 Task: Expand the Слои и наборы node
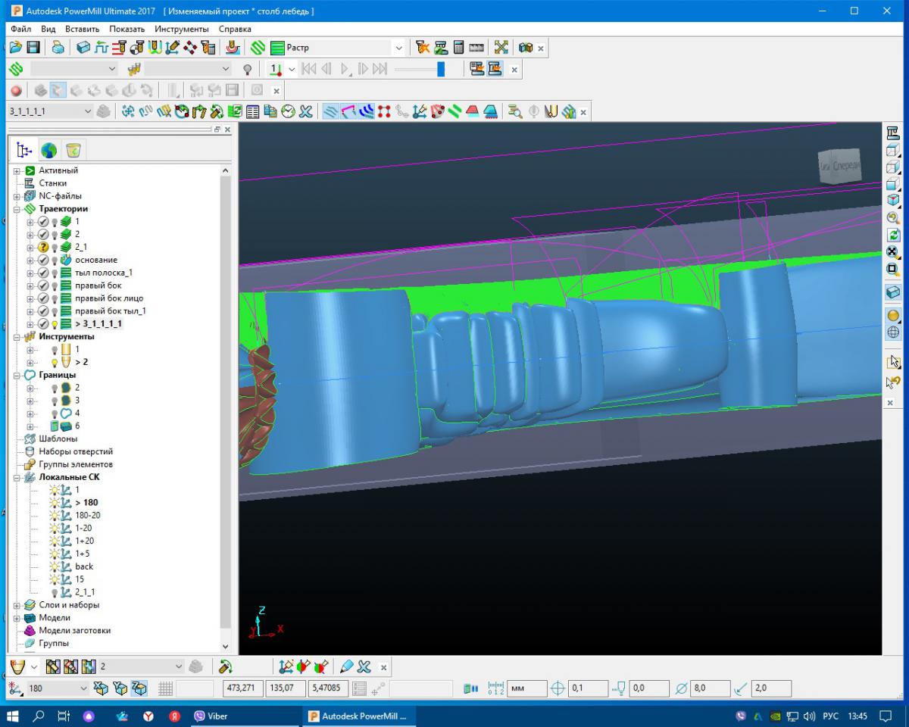[17, 605]
